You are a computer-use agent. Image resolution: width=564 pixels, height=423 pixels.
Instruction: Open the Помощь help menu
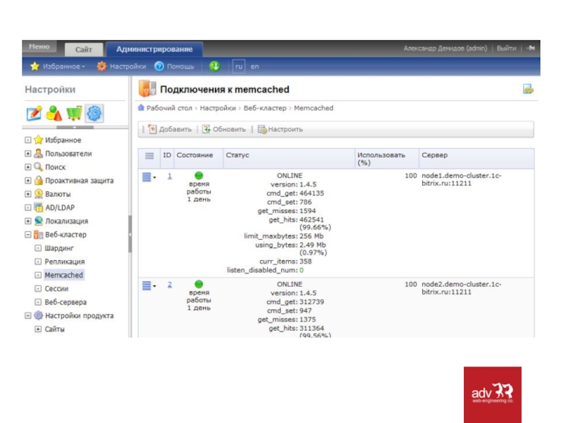click(x=180, y=66)
